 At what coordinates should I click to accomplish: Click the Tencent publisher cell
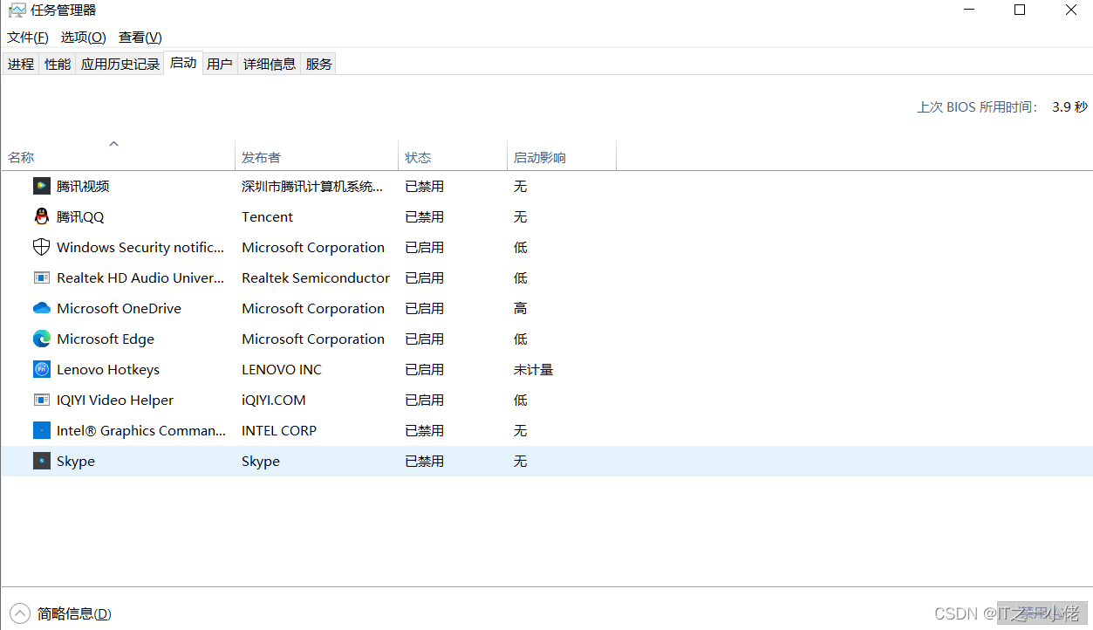coord(267,216)
